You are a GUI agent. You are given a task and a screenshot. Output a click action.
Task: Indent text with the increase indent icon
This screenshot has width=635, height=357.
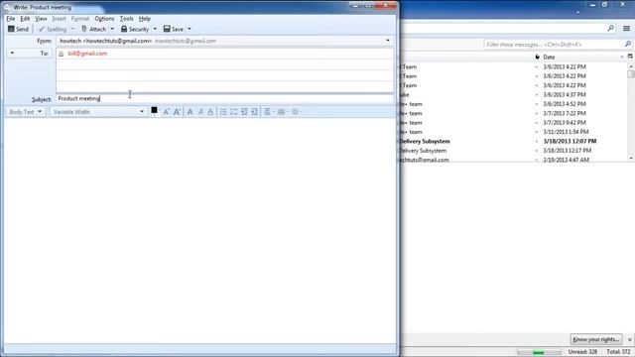tap(254, 112)
